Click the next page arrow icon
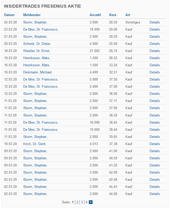 pyautogui.click(x=91, y=202)
